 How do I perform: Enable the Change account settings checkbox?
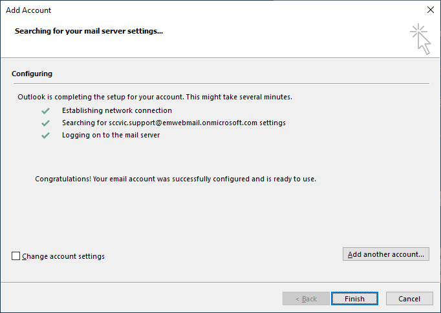(x=16, y=256)
